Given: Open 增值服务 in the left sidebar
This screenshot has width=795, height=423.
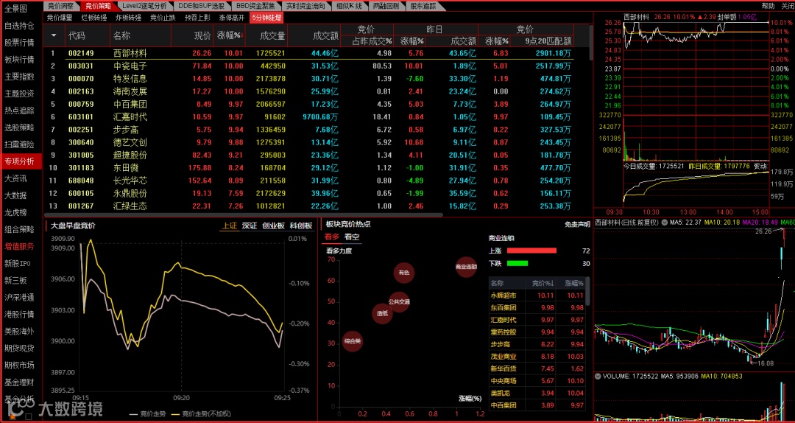Looking at the screenshot, I should point(21,246).
